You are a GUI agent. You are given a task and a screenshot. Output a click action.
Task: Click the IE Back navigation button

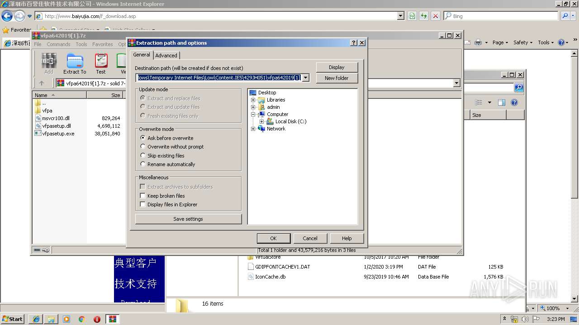pyautogui.click(x=7, y=16)
